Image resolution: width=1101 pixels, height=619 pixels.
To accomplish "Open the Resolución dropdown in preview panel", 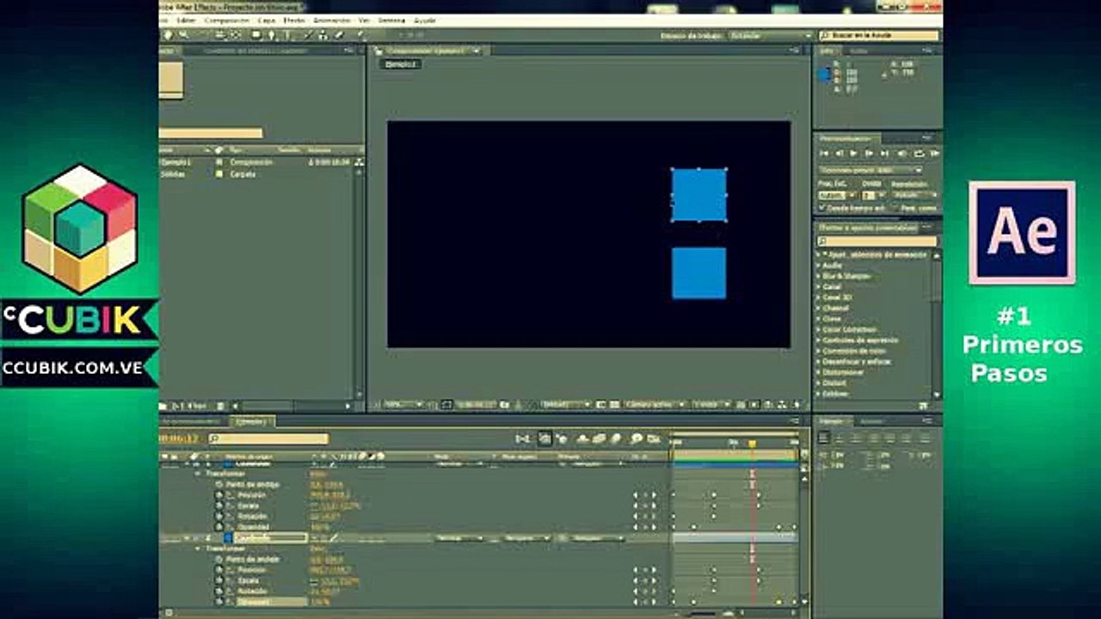I will click(x=915, y=195).
